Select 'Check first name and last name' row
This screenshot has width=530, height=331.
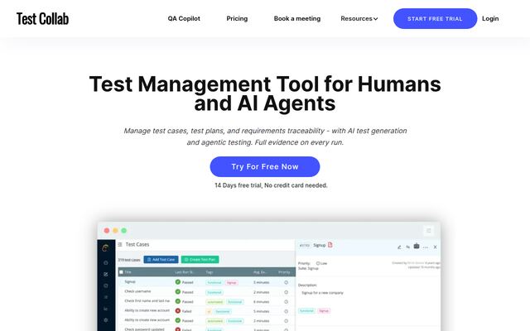pyautogui.click(x=206, y=301)
